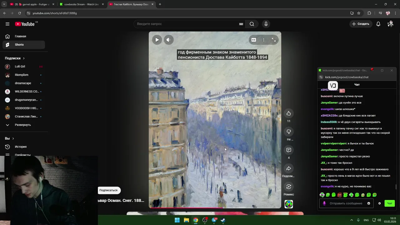Open Steam from the taskbar
This screenshot has height=225, width=400.
[x=223, y=220]
